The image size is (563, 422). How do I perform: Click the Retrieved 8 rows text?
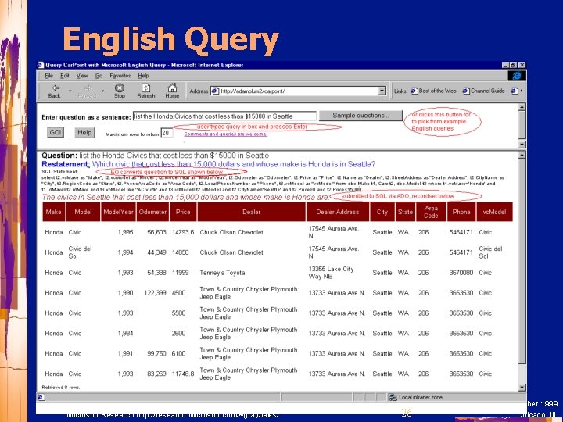pos(61,388)
